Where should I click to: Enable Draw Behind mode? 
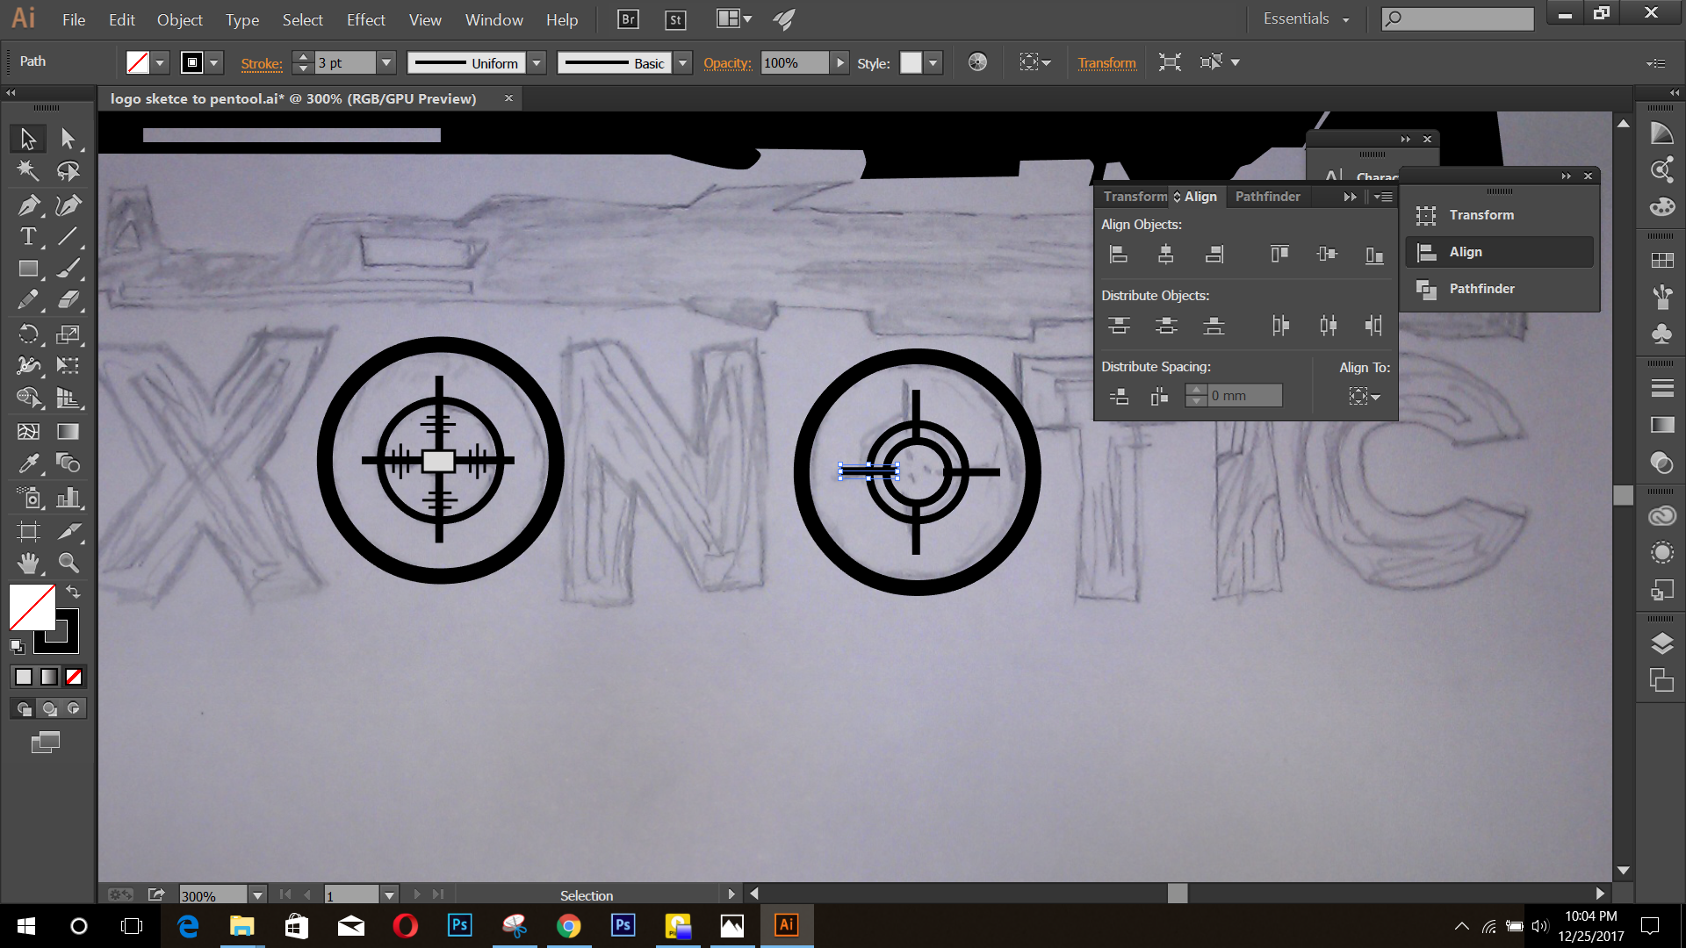[49, 708]
